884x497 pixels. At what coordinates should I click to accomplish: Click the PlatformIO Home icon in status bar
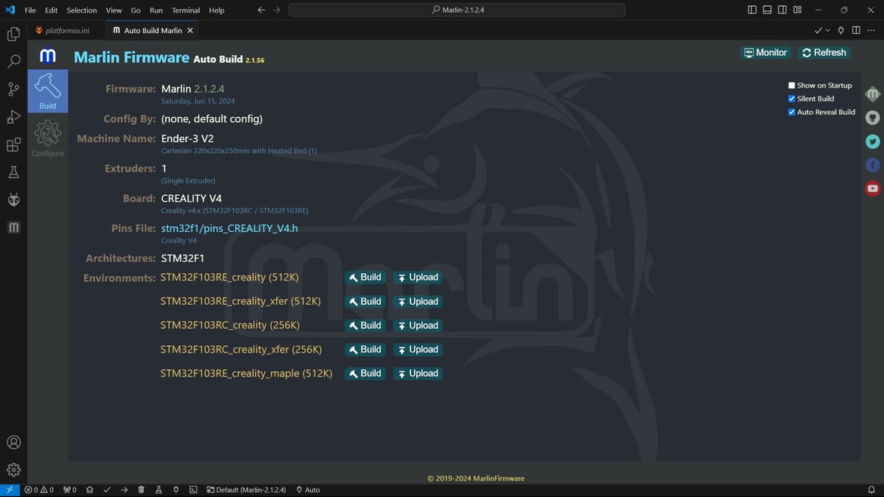[89, 489]
